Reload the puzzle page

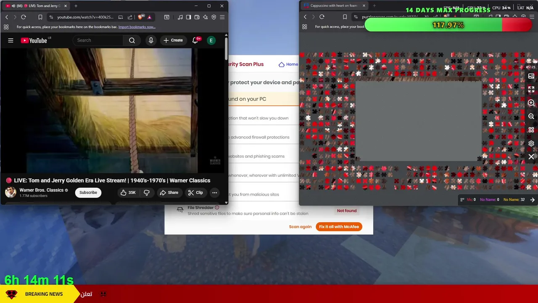(322, 17)
